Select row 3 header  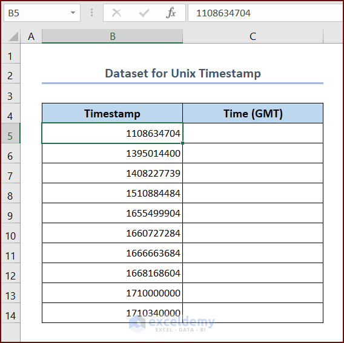tap(10, 93)
